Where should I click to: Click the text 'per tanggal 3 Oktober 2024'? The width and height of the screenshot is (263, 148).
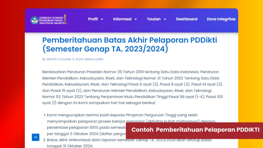[x=72, y=134]
